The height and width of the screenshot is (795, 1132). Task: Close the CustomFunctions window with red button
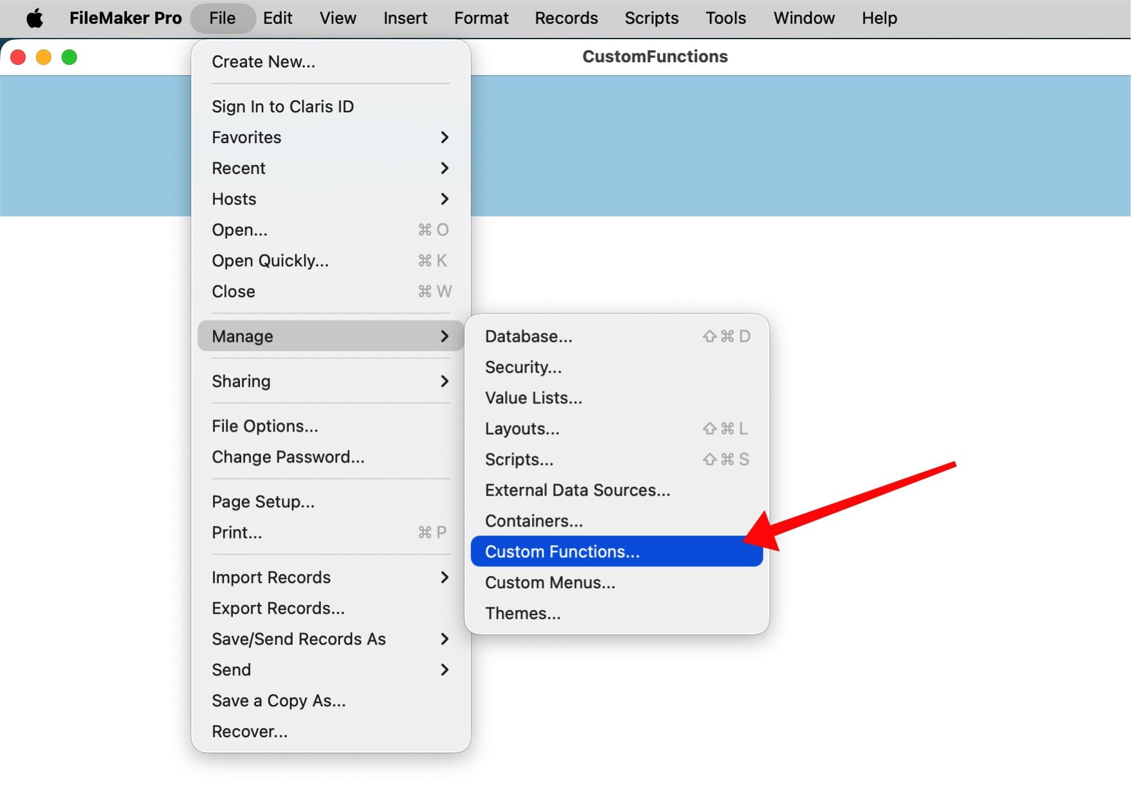pyautogui.click(x=18, y=57)
